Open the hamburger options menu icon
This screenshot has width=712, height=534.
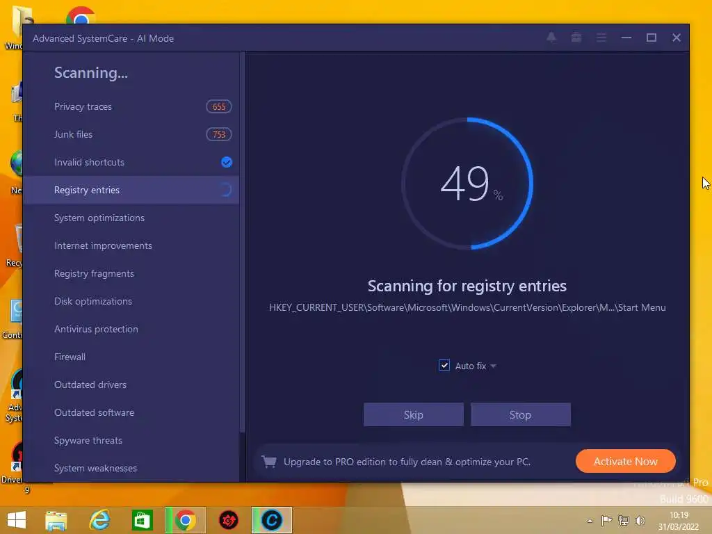[601, 38]
